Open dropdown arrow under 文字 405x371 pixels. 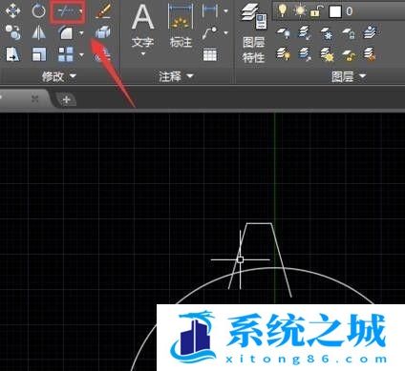[143, 53]
